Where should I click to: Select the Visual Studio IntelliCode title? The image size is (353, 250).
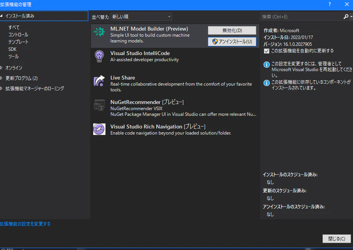pos(140,54)
